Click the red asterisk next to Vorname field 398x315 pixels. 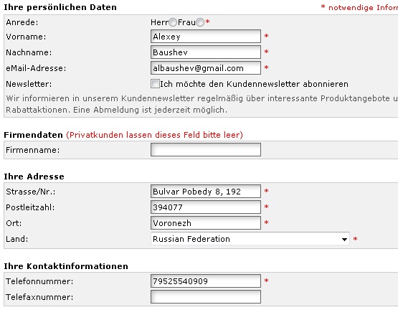[266, 36]
